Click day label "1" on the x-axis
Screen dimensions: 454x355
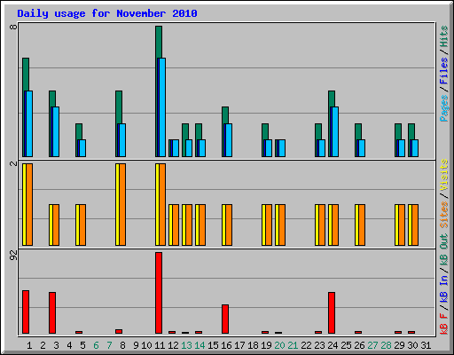tap(29, 345)
